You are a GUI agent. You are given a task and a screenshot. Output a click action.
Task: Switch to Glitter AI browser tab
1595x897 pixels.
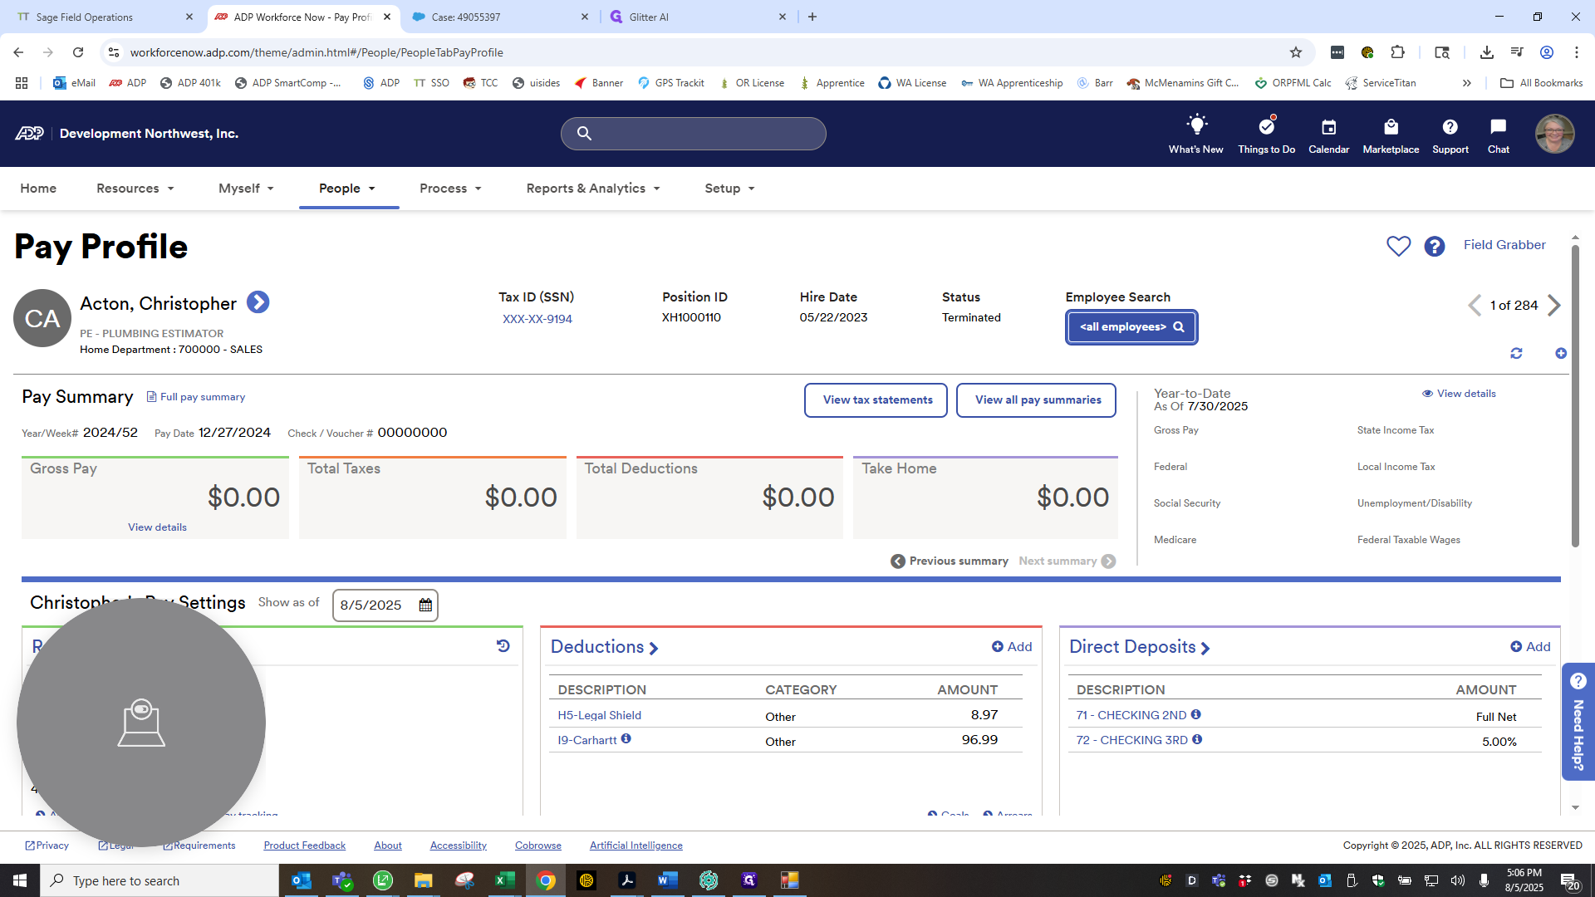698,17
